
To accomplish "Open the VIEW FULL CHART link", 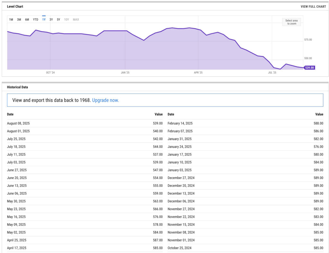I will (313, 6).
